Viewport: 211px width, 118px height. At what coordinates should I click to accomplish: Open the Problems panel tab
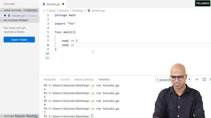(x=50, y=80)
